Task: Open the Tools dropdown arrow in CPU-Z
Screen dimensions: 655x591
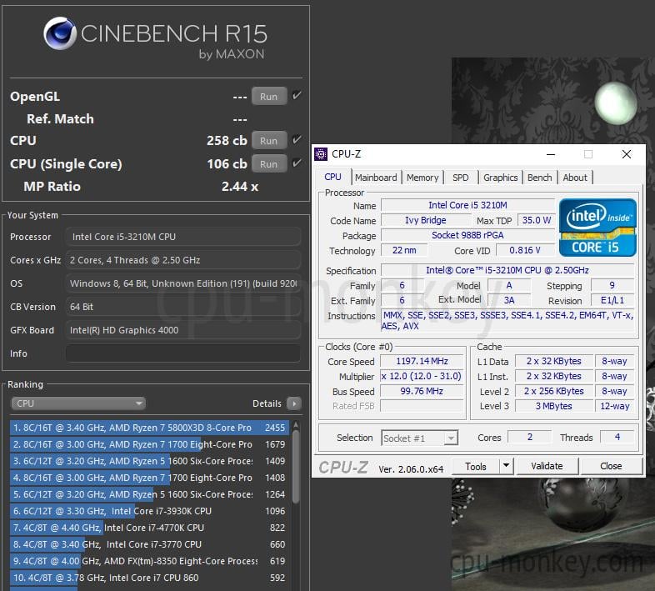Action: (507, 466)
